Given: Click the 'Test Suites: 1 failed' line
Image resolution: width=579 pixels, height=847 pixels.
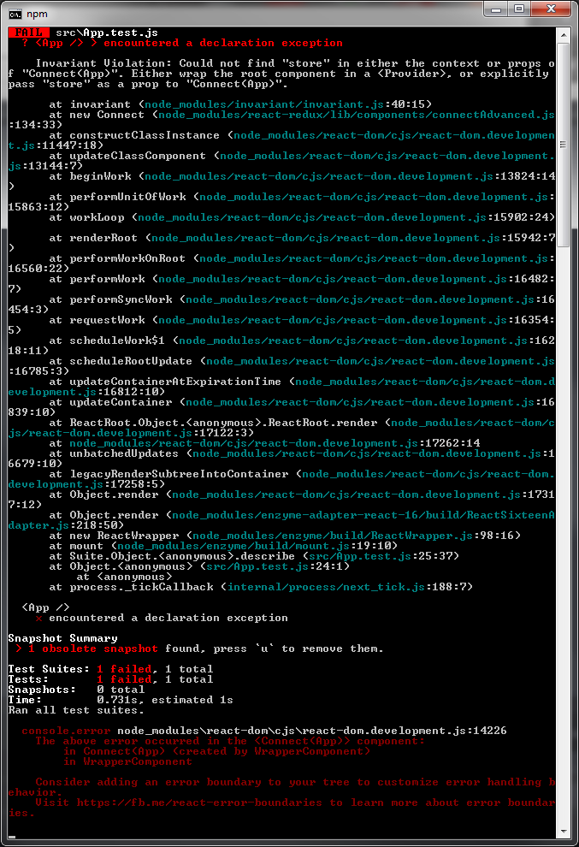Looking at the screenshot, I should point(110,669).
